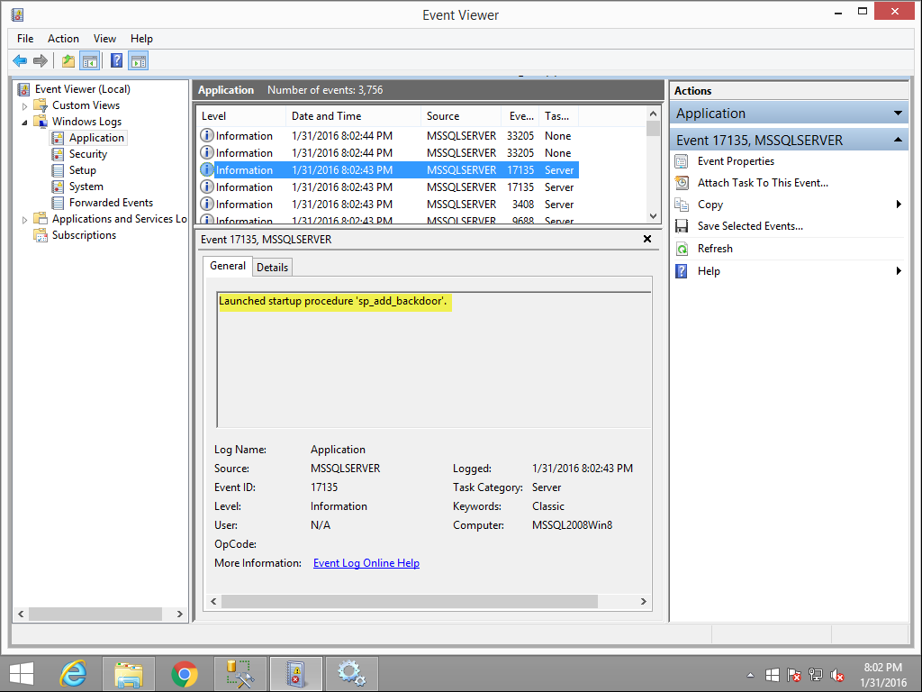This screenshot has width=922, height=692.
Task: Sort events by the Source column header
Action: point(461,116)
